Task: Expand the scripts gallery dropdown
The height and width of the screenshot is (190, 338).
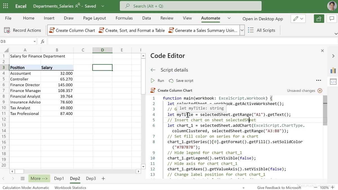Action: point(242,30)
